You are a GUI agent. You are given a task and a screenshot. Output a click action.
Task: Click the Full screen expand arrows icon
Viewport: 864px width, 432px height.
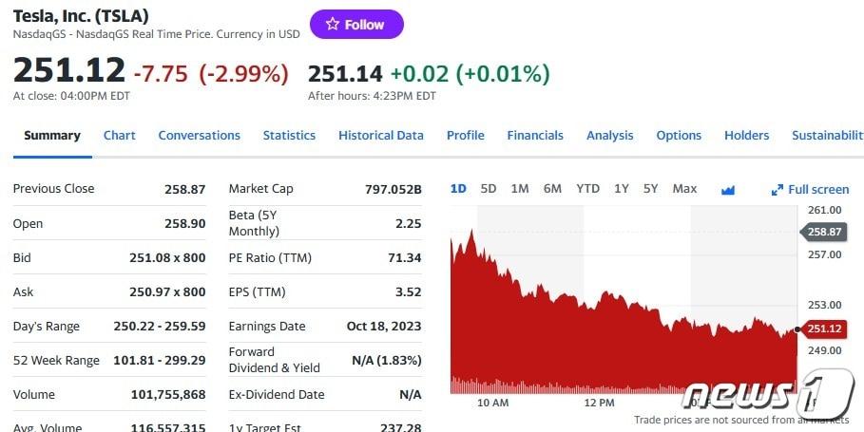[x=778, y=190]
